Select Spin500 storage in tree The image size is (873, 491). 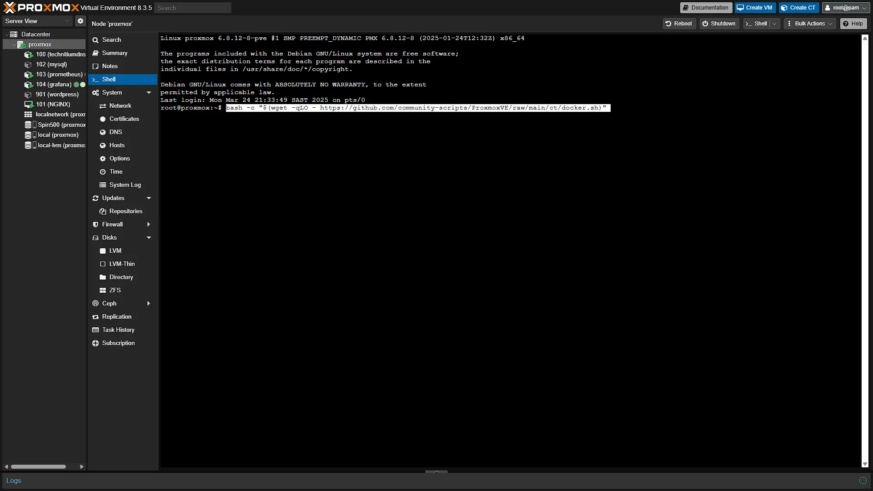coord(55,125)
